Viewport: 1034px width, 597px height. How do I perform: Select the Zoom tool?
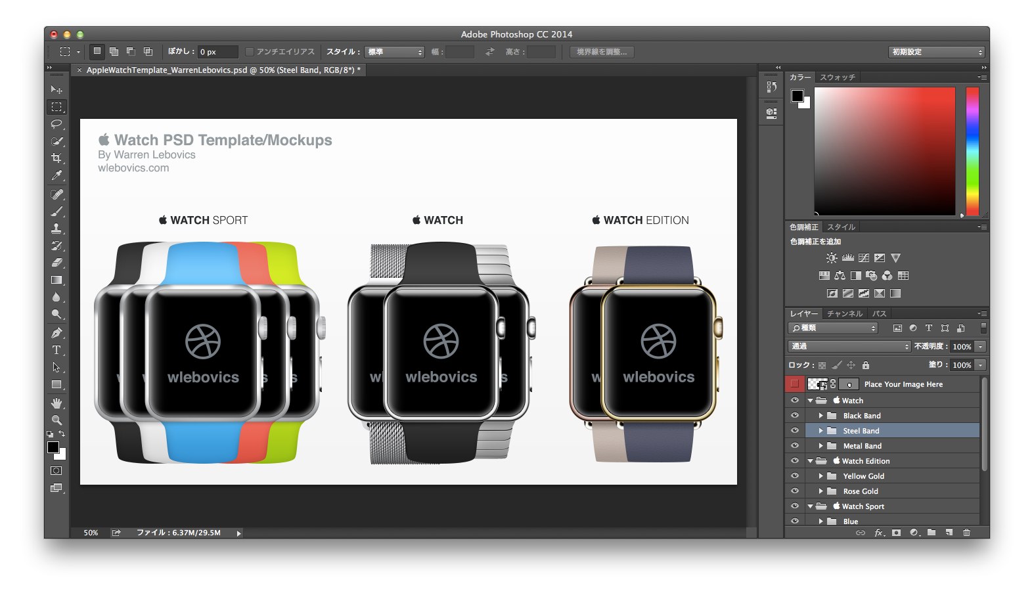coord(56,420)
